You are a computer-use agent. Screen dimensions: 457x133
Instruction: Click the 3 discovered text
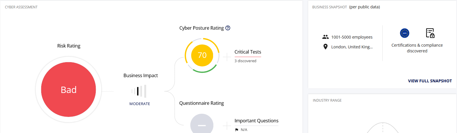pyautogui.click(x=245, y=61)
